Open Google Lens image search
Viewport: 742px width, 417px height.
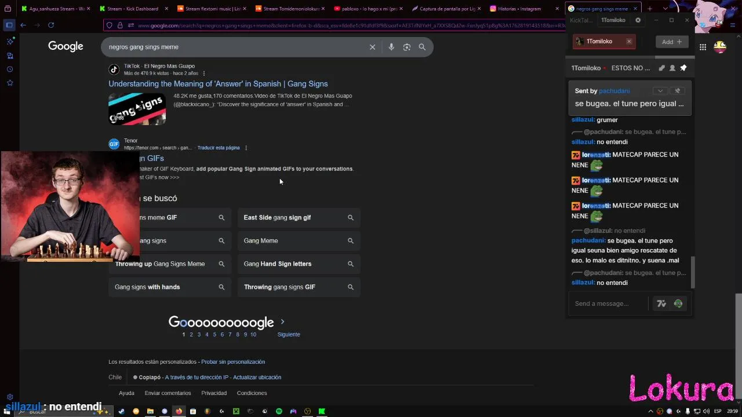[x=407, y=47]
